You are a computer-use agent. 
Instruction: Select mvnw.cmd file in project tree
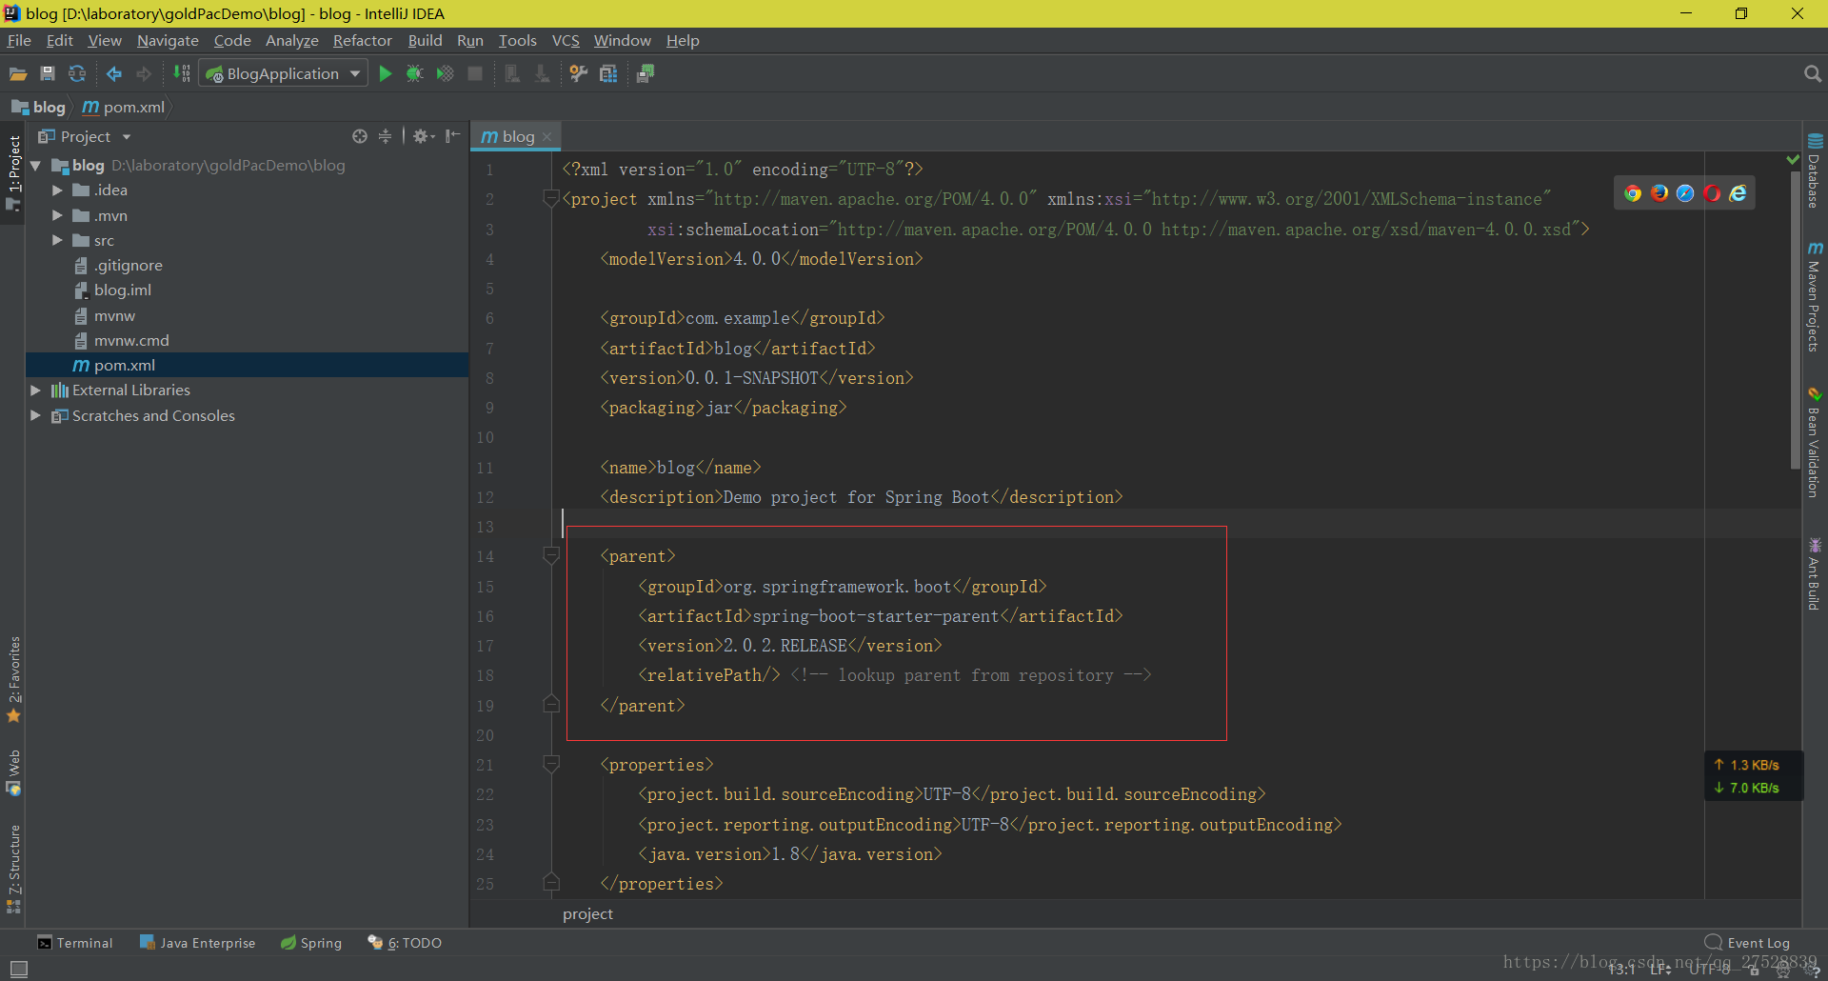coord(131,341)
